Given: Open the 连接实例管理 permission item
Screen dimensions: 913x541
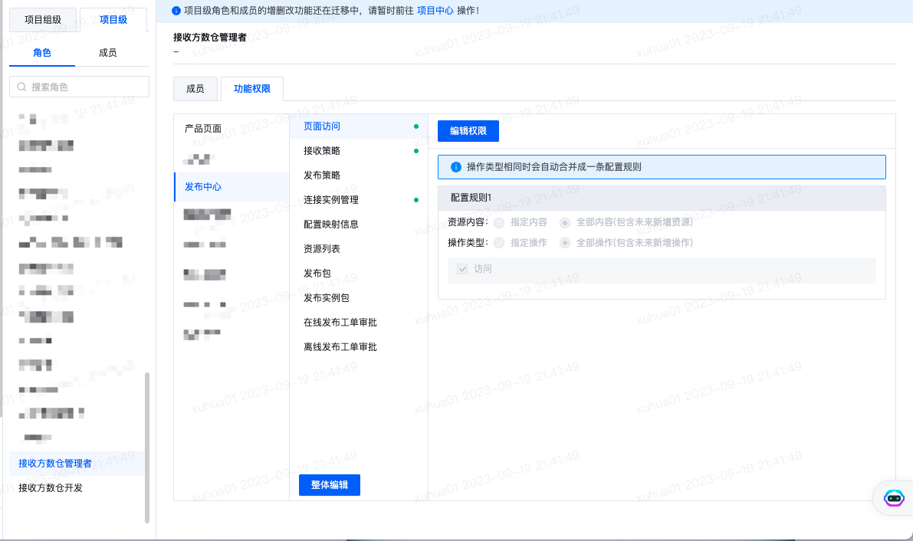Looking at the screenshot, I should click(359, 200).
